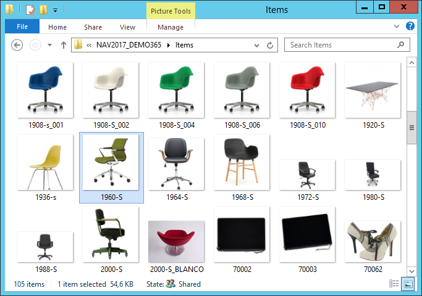Viewport: 422px width, 296px height.
Task: Click the folder icon in the address bar
Action: [x=78, y=44]
